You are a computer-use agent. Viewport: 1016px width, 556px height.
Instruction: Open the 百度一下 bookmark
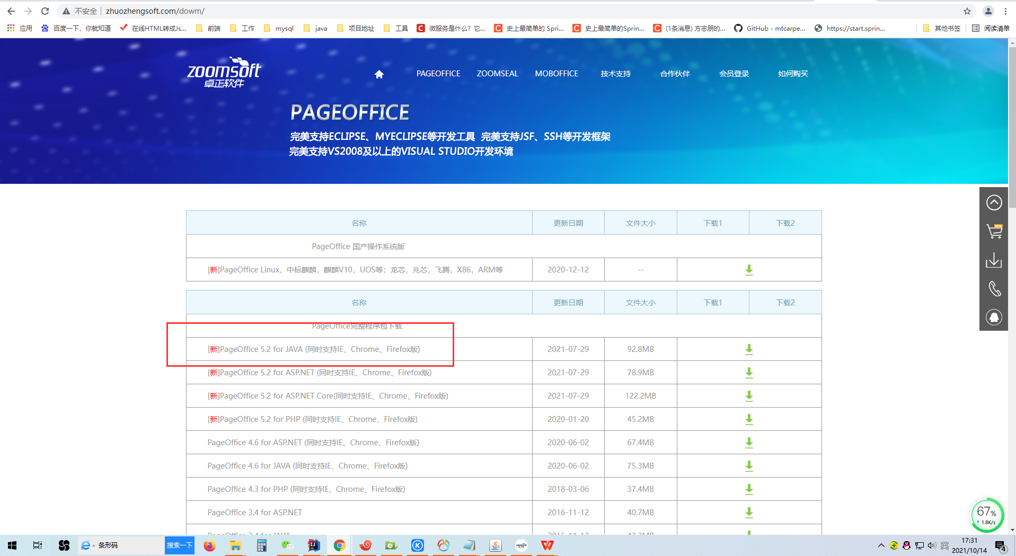76,28
